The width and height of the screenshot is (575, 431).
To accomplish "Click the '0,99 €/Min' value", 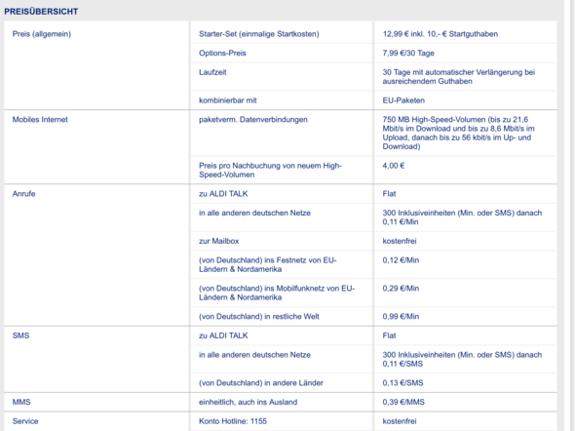I will 401,317.
